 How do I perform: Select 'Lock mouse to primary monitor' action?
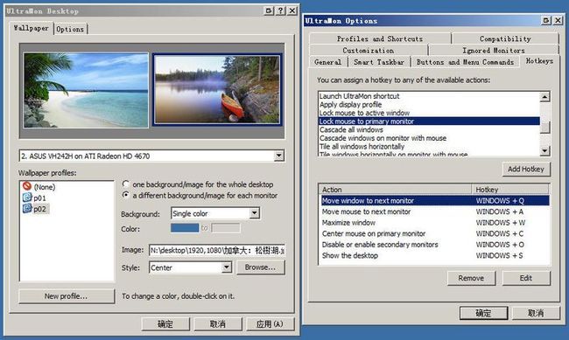click(429, 121)
